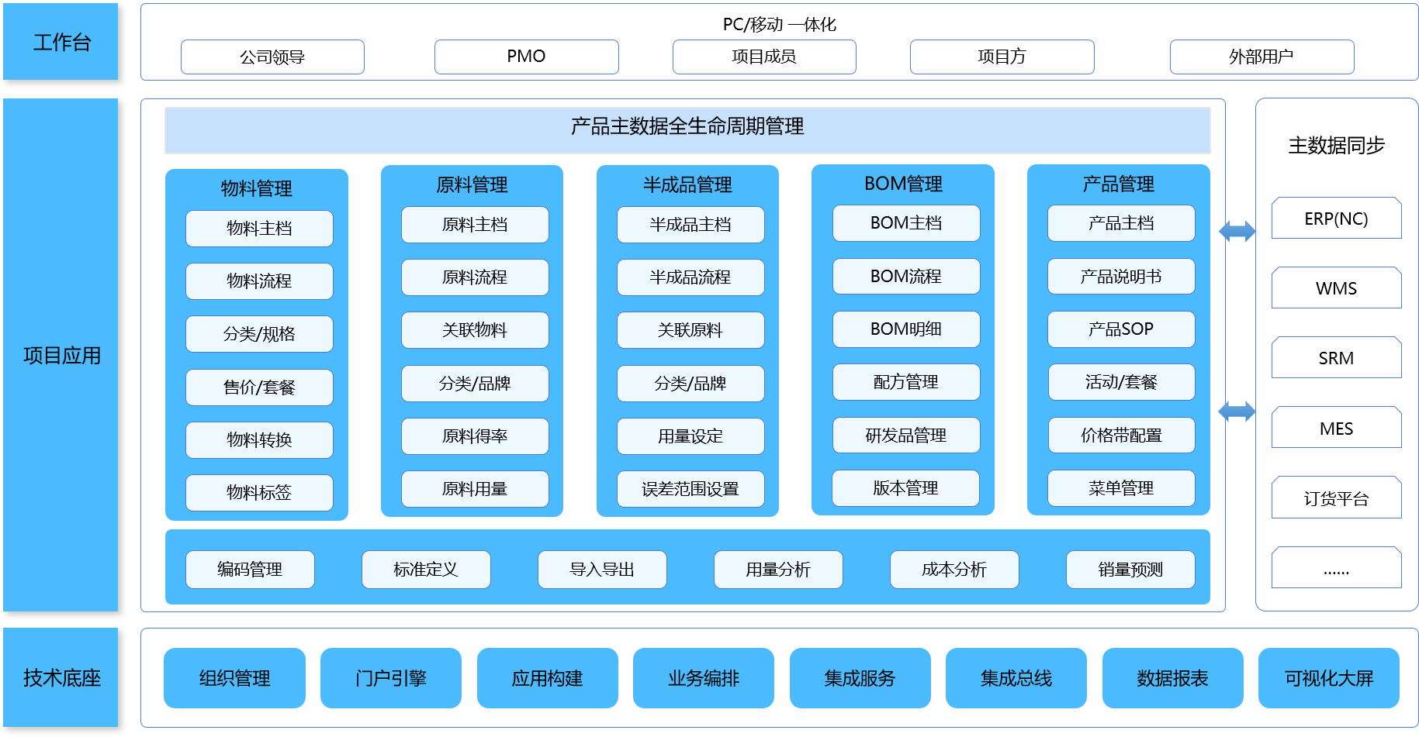Click the 原料得率 box
The image size is (1419, 737).
[475, 436]
